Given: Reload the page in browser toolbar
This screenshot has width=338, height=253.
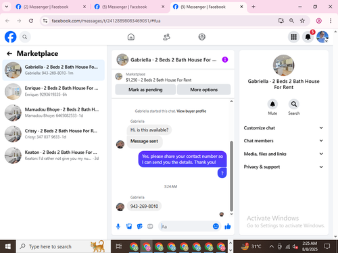Looking at the screenshot, I should (x=31, y=21).
